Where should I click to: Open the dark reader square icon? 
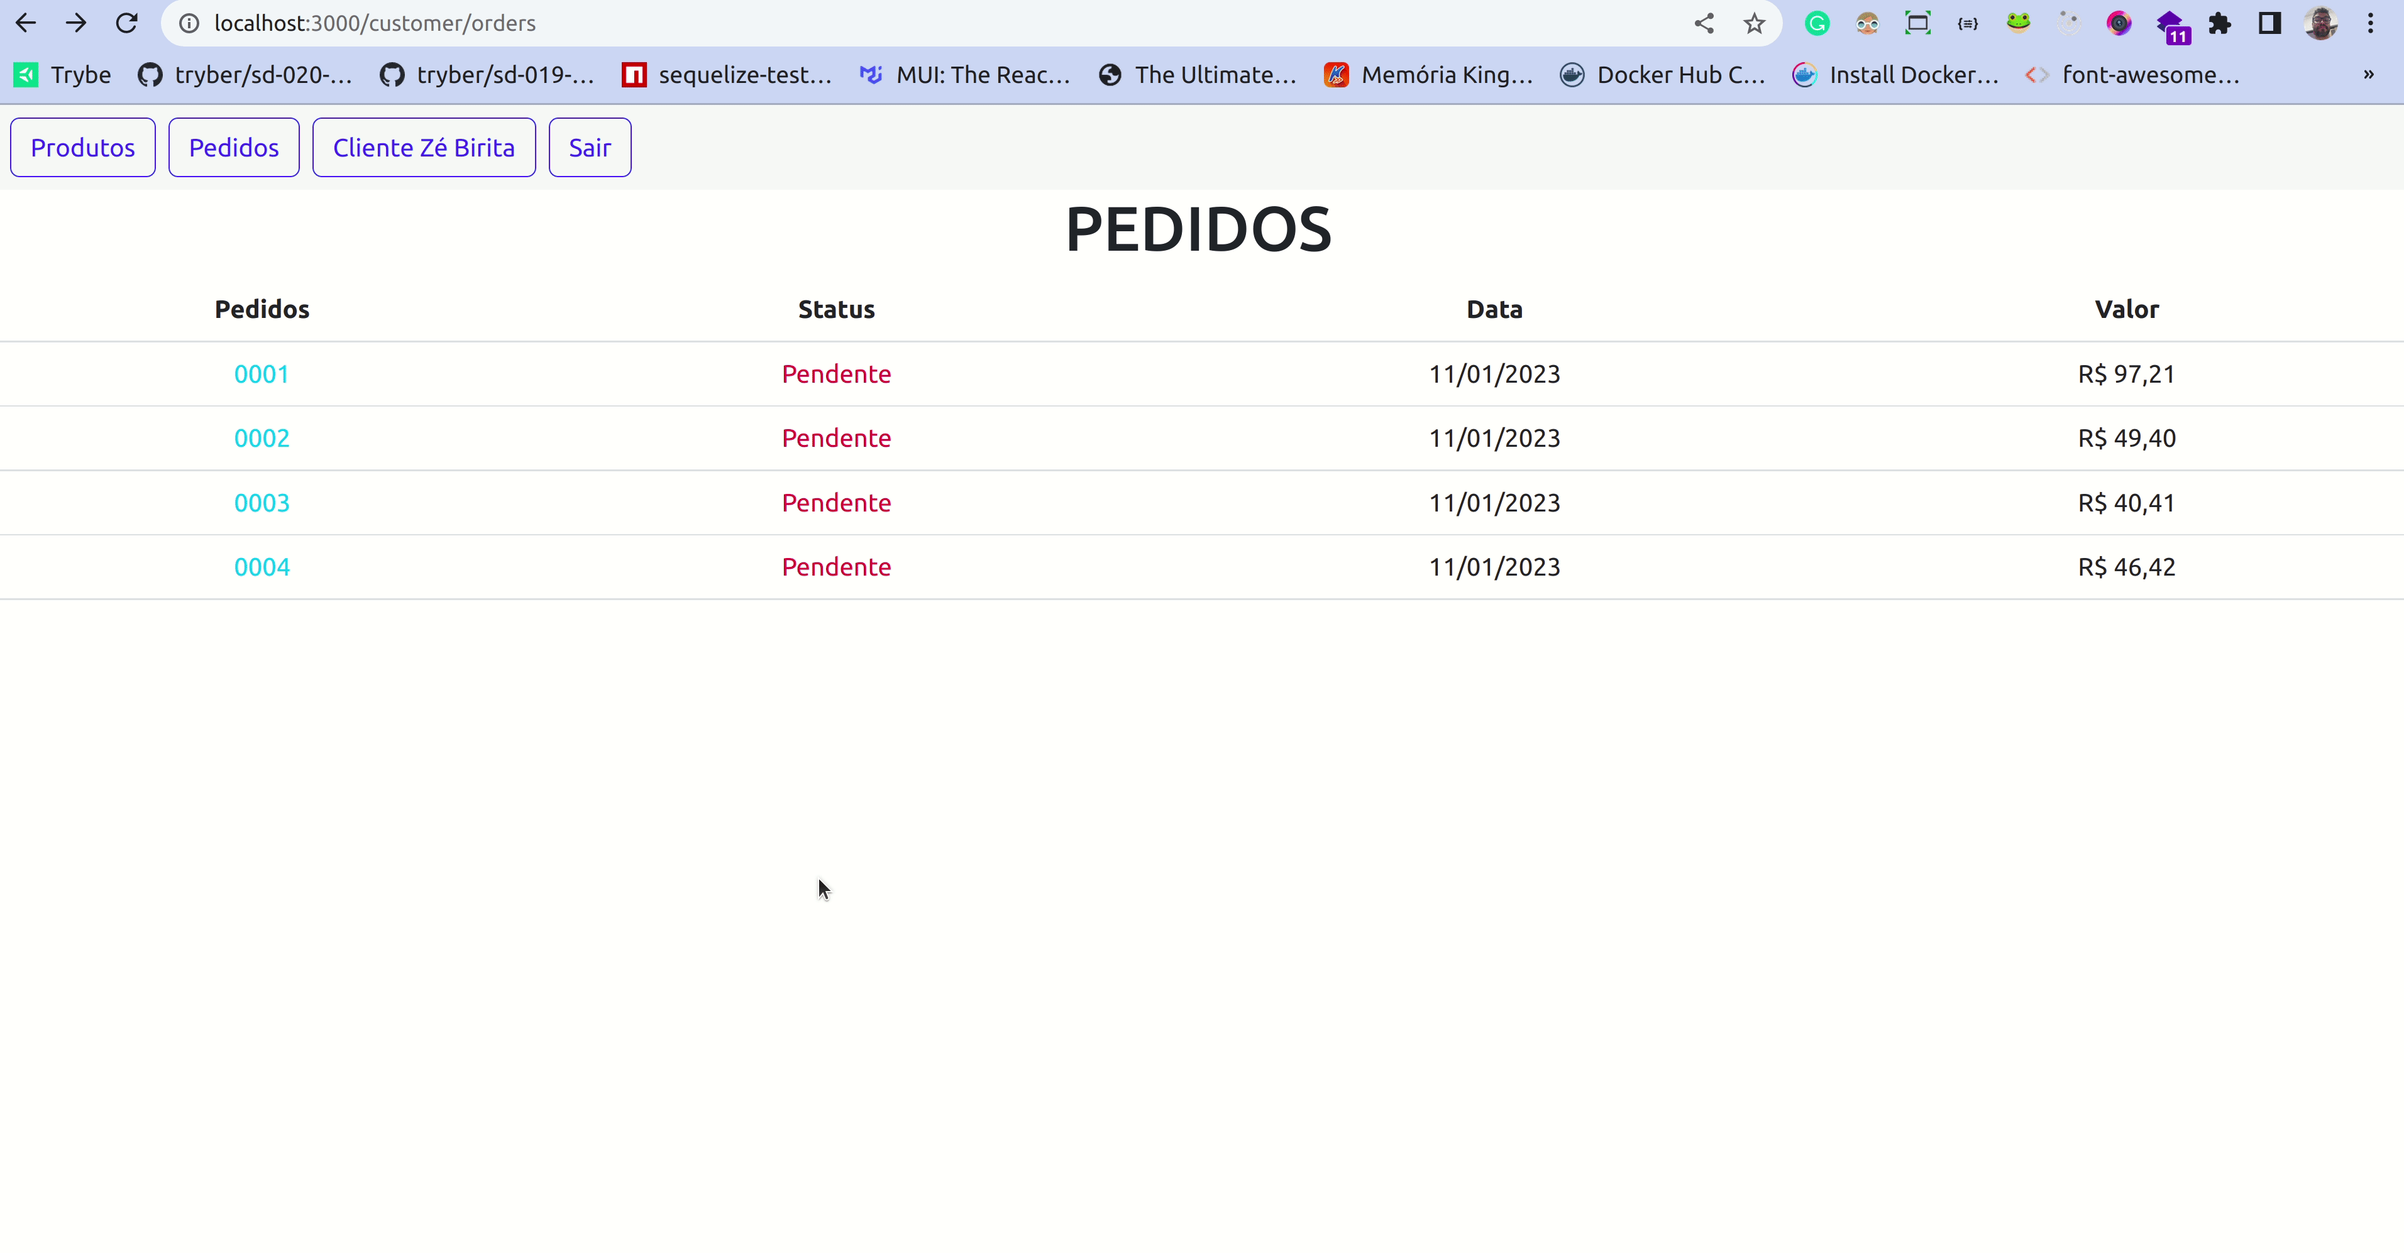tap(2269, 23)
